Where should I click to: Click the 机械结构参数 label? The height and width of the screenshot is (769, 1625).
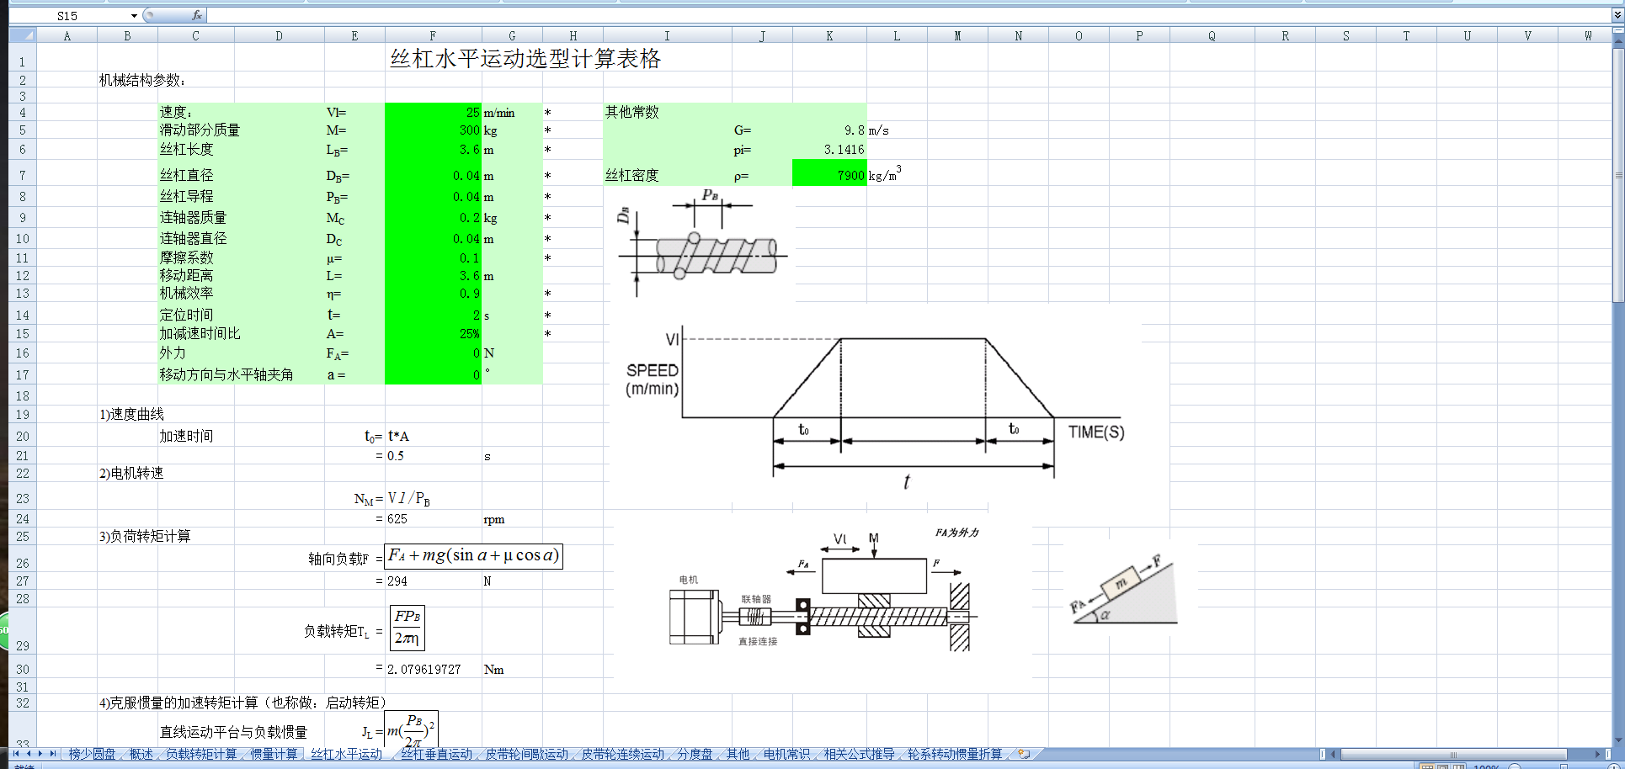tap(142, 80)
